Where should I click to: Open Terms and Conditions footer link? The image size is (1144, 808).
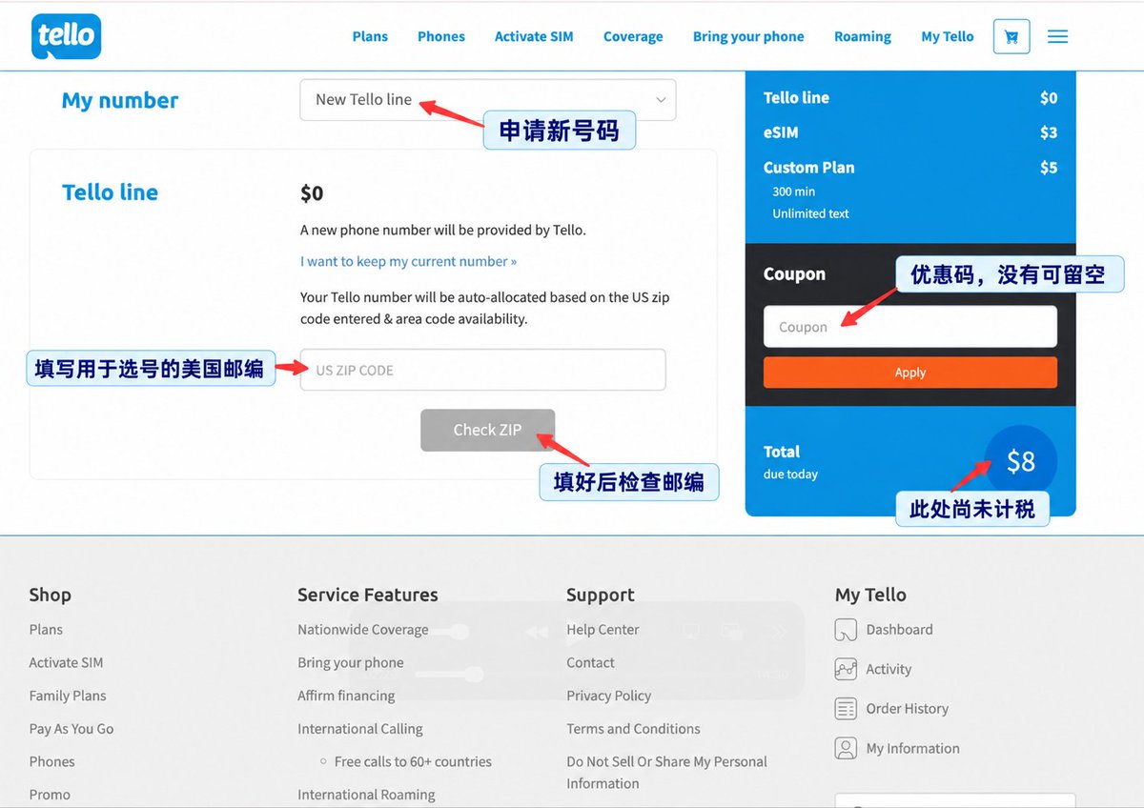tap(633, 729)
